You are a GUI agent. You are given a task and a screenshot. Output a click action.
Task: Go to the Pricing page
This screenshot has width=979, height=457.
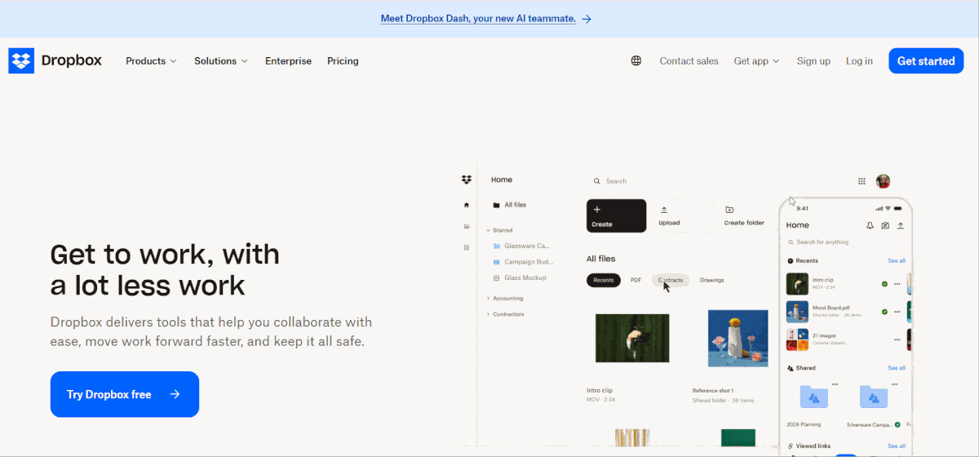343,61
